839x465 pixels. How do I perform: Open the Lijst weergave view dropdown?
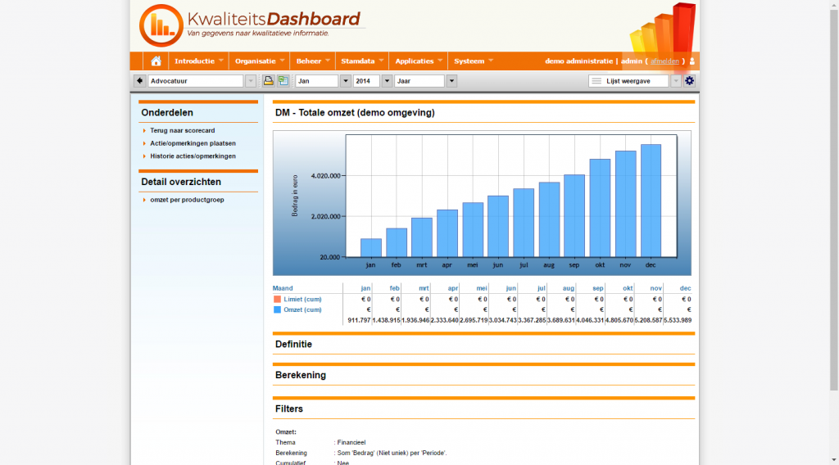[675, 81]
